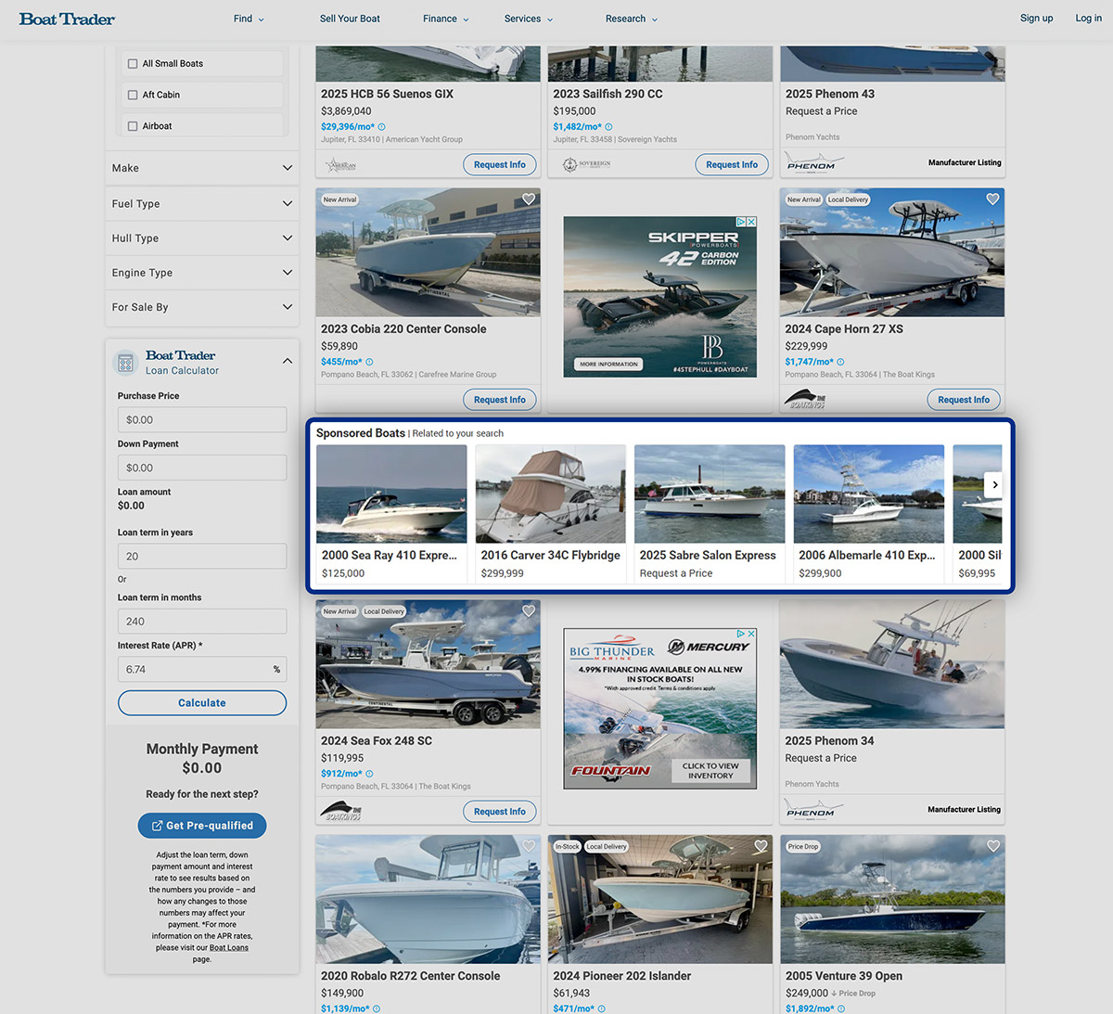Heart the 2024 Pioneer 202 Islander listing
This screenshot has width=1113, height=1014.
(x=761, y=846)
